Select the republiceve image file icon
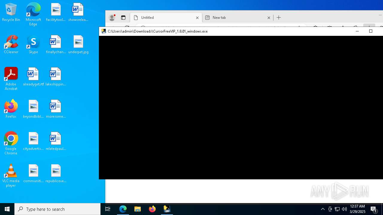This screenshot has height=215, width=383. point(56,174)
